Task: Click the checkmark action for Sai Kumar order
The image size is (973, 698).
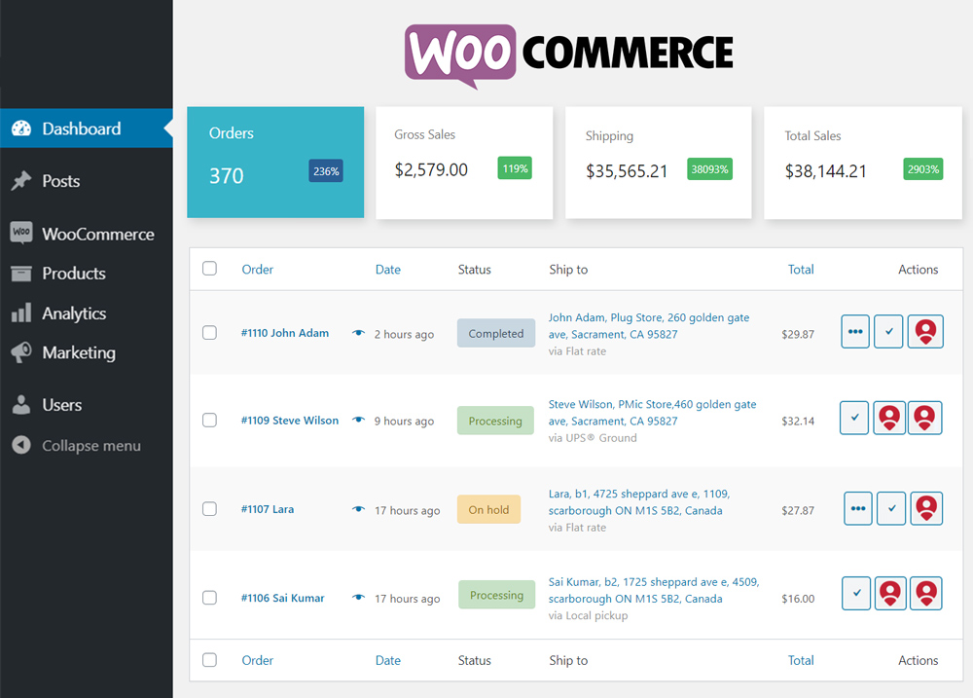Action: (x=856, y=593)
